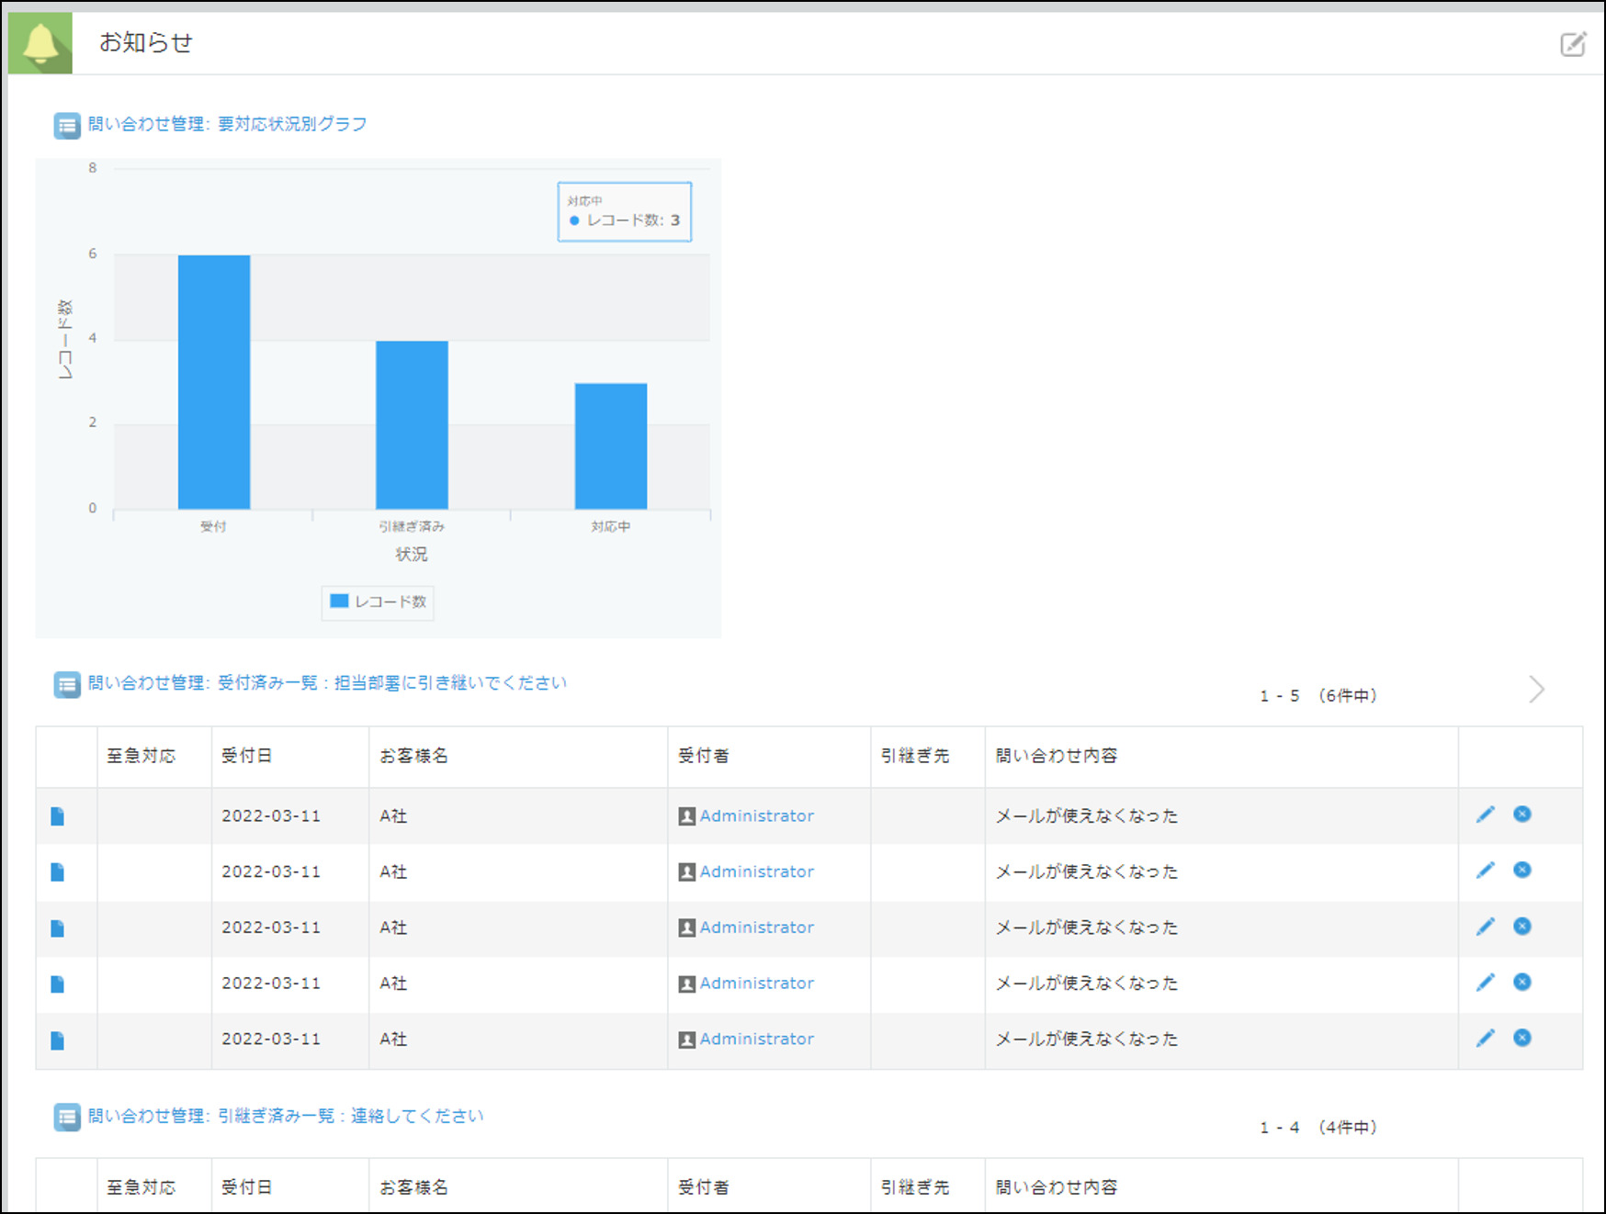1606x1214 pixels.
Task: Edit the third 受付済み record with pencil icon
Action: click(1486, 927)
